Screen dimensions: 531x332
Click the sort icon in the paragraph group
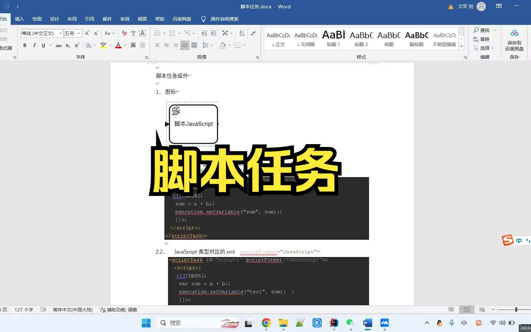[x=242, y=33]
